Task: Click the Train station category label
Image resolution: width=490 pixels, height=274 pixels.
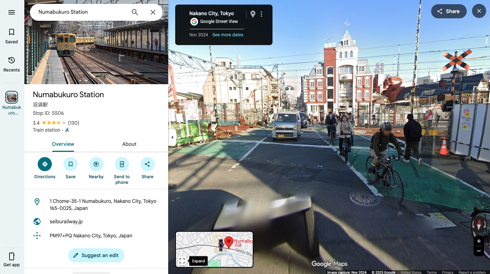Action: click(x=47, y=130)
